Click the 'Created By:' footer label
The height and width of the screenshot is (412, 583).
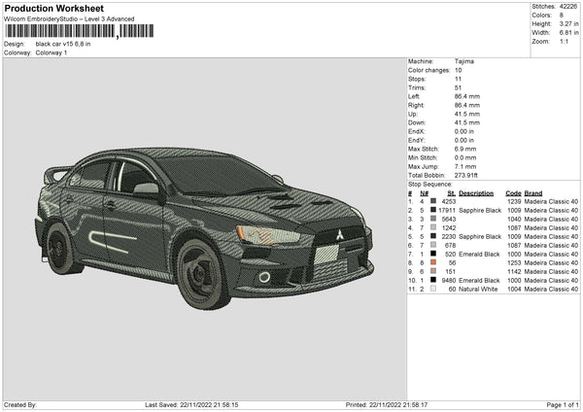(20, 405)
